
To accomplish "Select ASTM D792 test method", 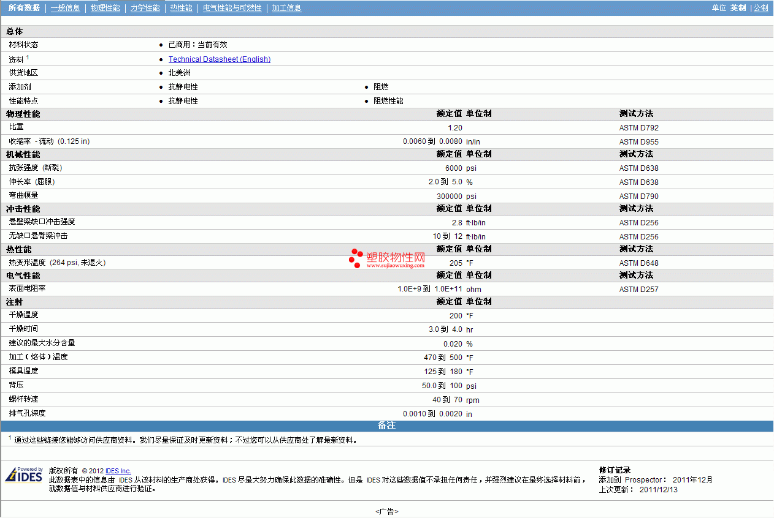I will click(x=639, y=128).
